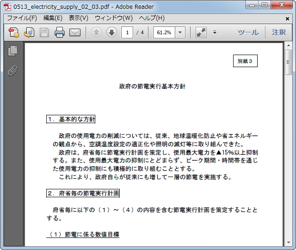Close the Adobe Reader window
This screenshot has height=250, width=296.
coord(282,5)
